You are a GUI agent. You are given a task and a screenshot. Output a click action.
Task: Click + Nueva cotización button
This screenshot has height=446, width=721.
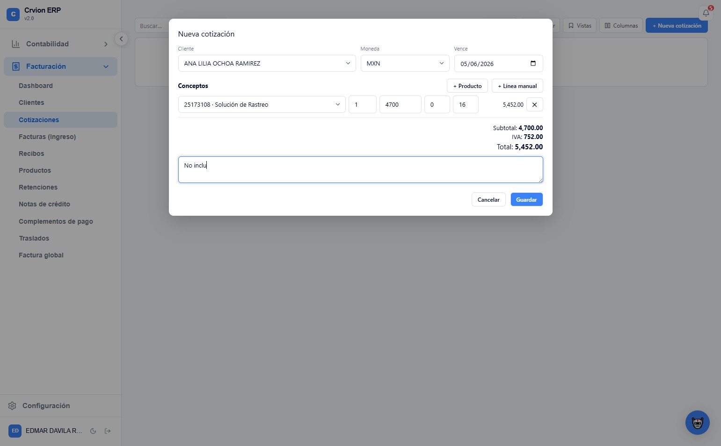[x=677, y=26]
